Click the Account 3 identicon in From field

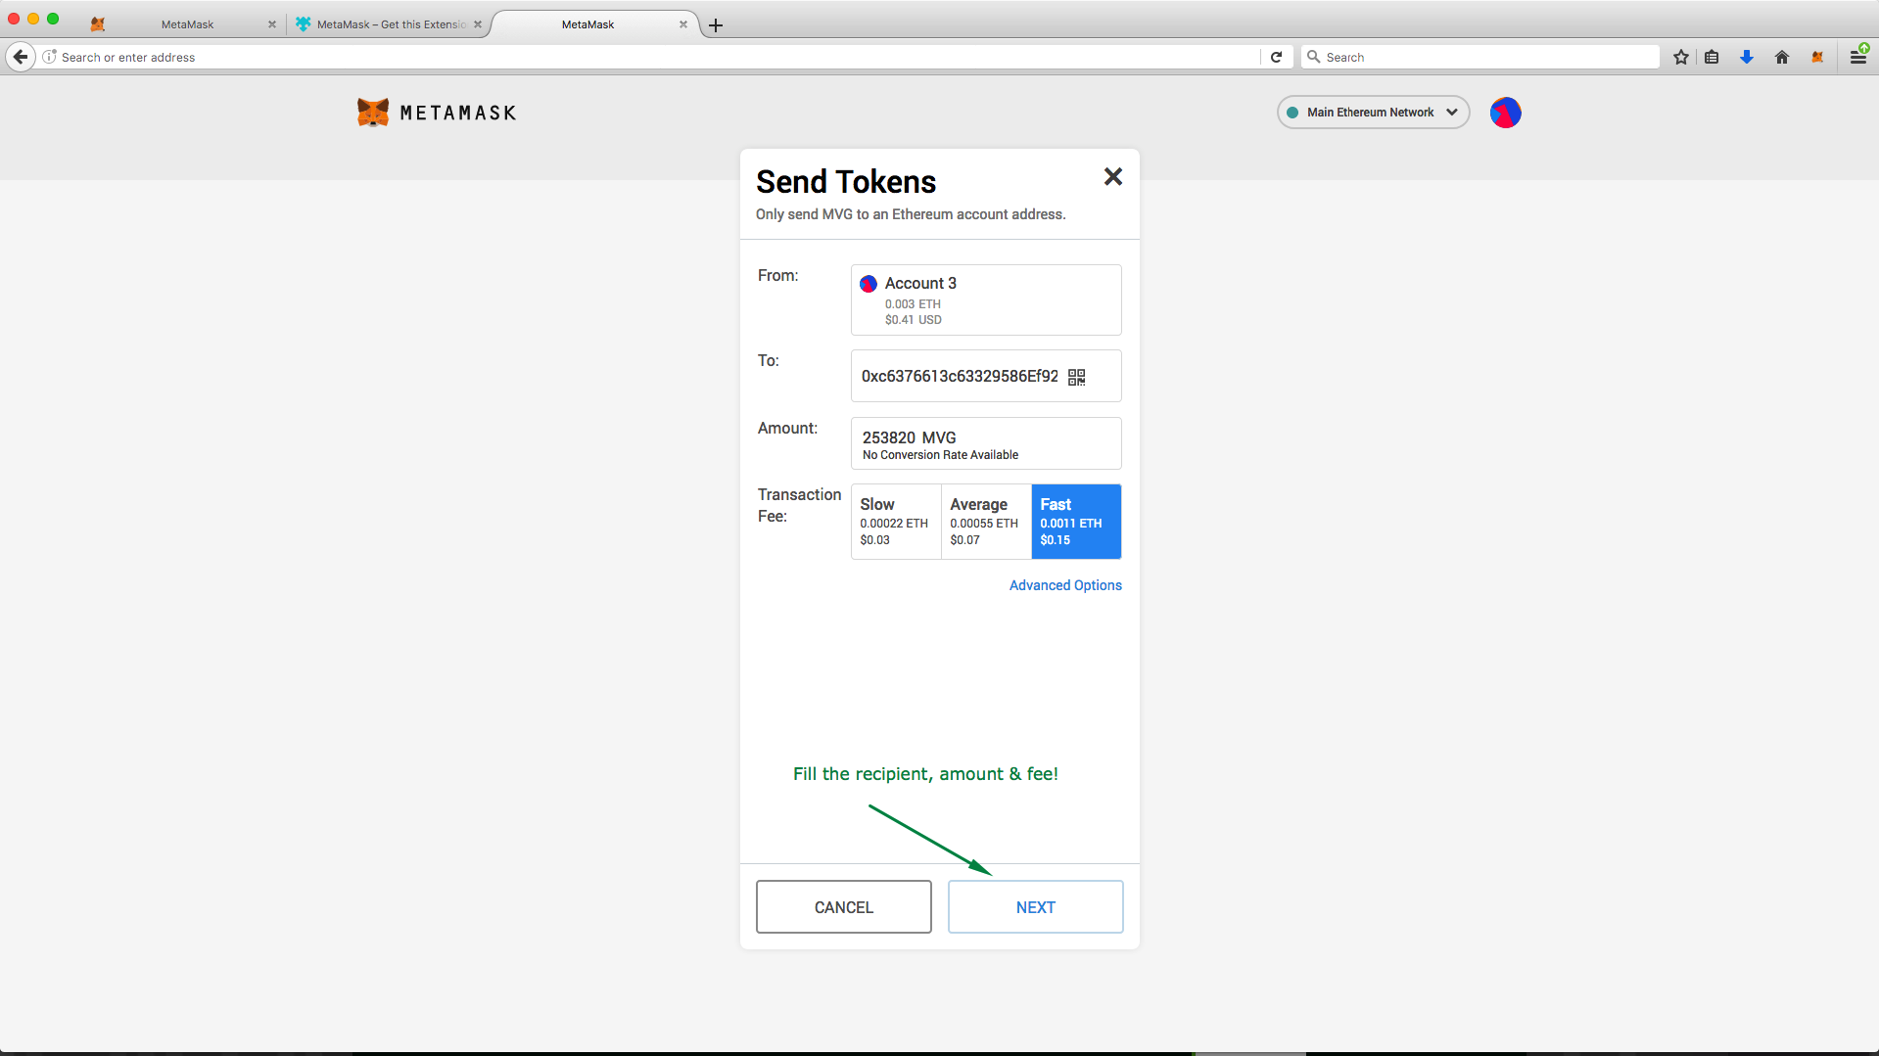tap(869, 284)
